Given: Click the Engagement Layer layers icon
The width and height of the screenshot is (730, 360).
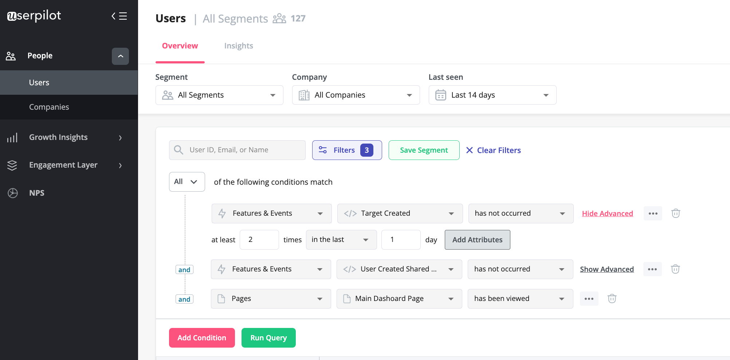Looking at the screenshot, I should pos(12,165).
